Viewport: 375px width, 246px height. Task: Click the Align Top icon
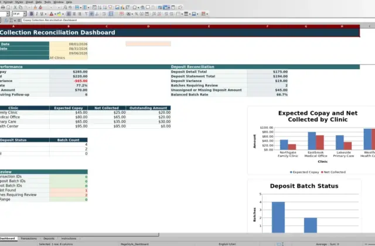86,14
